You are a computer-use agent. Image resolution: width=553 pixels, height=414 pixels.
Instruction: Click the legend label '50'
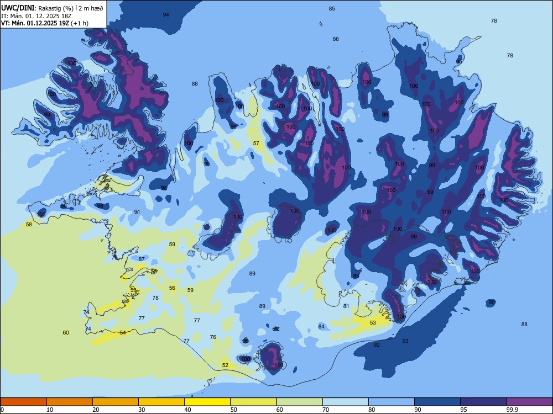tap(233, 410)
